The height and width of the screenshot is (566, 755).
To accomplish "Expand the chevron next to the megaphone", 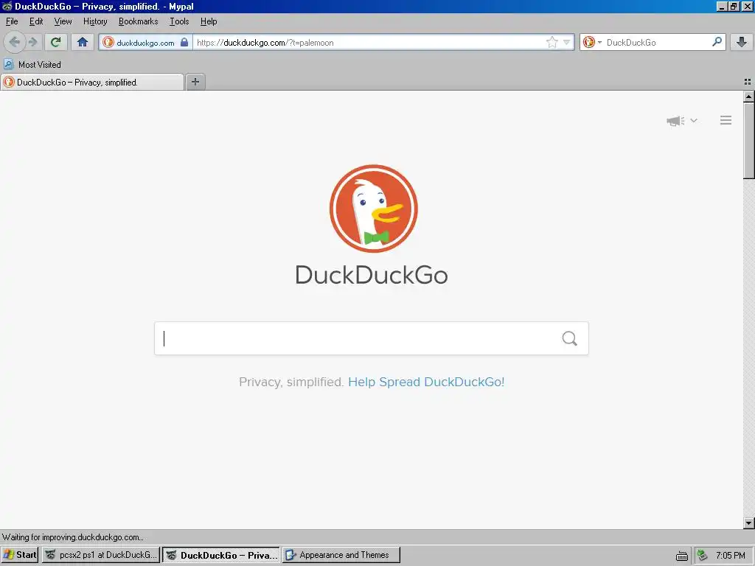I will pos(694,120).
